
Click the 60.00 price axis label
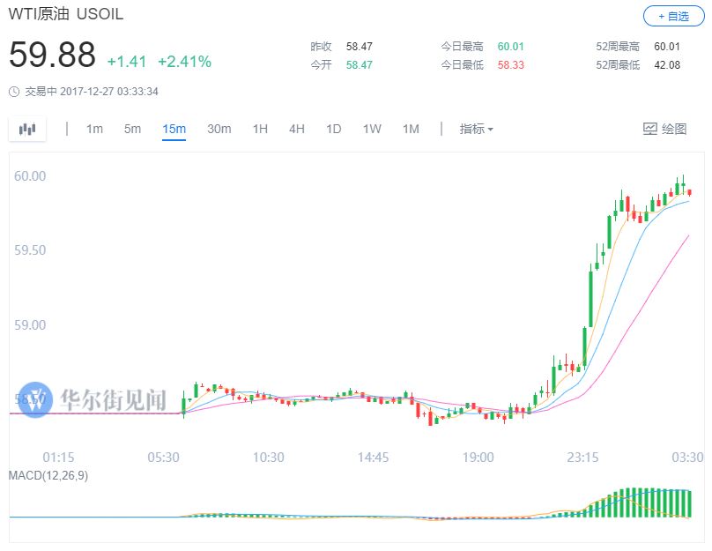click(x=30, y=176)
